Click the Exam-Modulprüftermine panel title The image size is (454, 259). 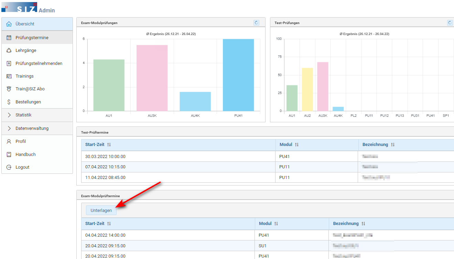[x=100, y=196]
